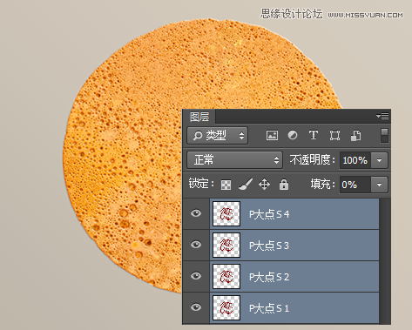Select the 图层 panel tab
412x330 pixels.
point(199,117)
